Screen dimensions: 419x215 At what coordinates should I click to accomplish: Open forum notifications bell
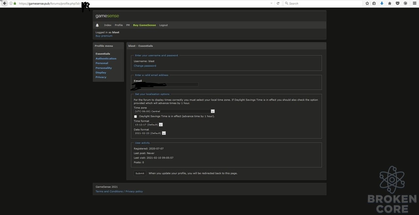(97, 25)
